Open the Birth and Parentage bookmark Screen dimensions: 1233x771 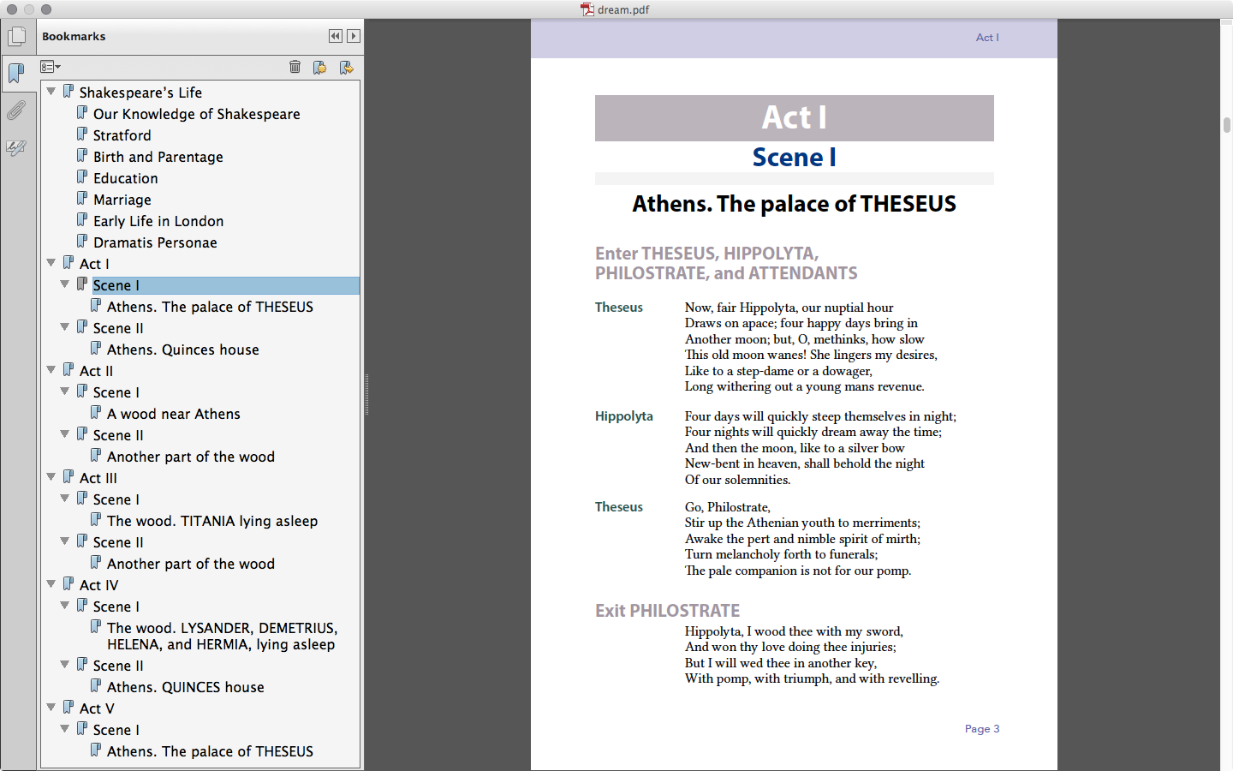pos(158,157)
